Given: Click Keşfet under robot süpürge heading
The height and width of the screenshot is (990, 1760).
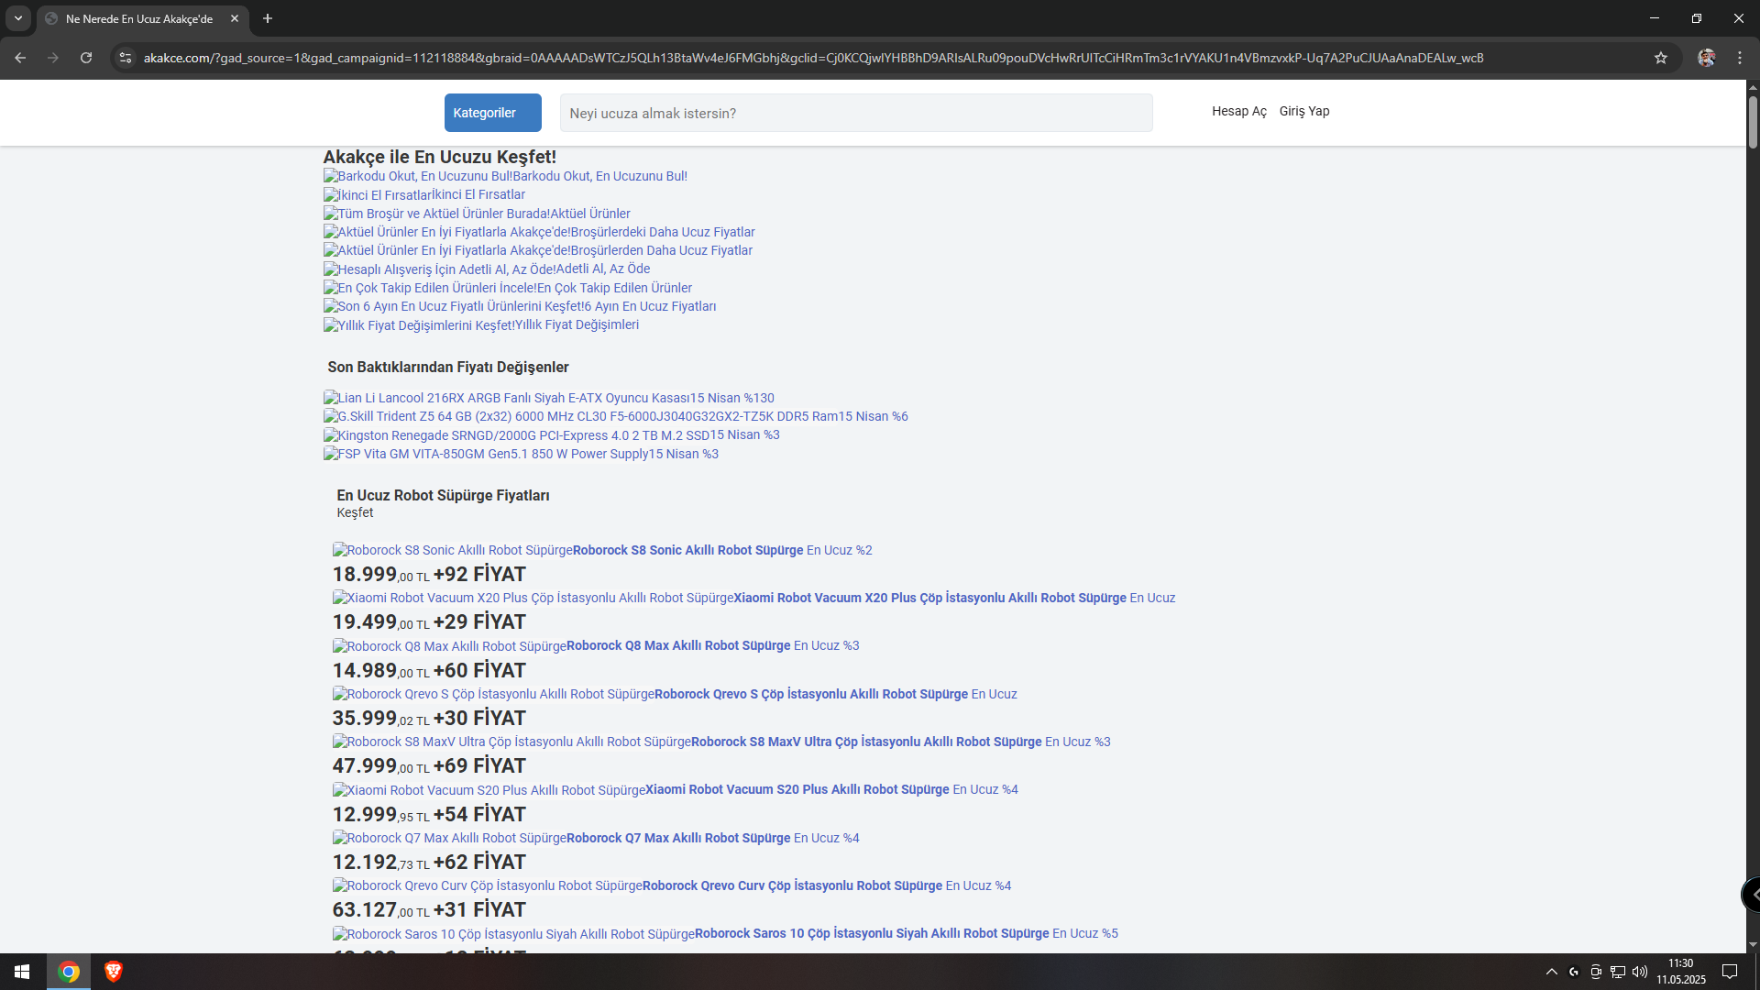Looking at the screenshot, I should point(355,512).
